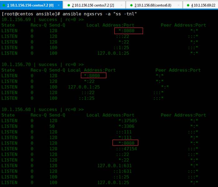
Task: Close the centos7.2 [2] session tab
Action: [121, 5]
